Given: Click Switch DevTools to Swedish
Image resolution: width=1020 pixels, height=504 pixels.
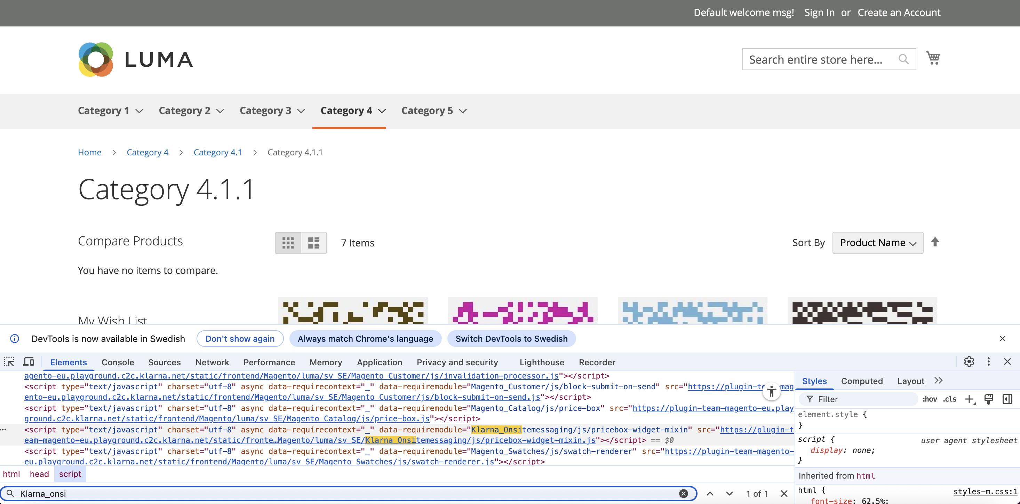Looking at the screenshot, I should point(512,339).
